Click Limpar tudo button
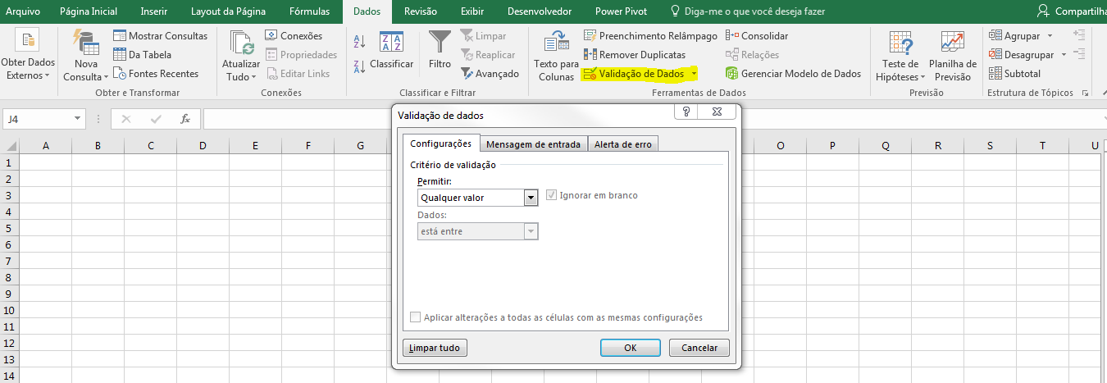This screenshot has height=383, width=1107. tap(435, 348)
